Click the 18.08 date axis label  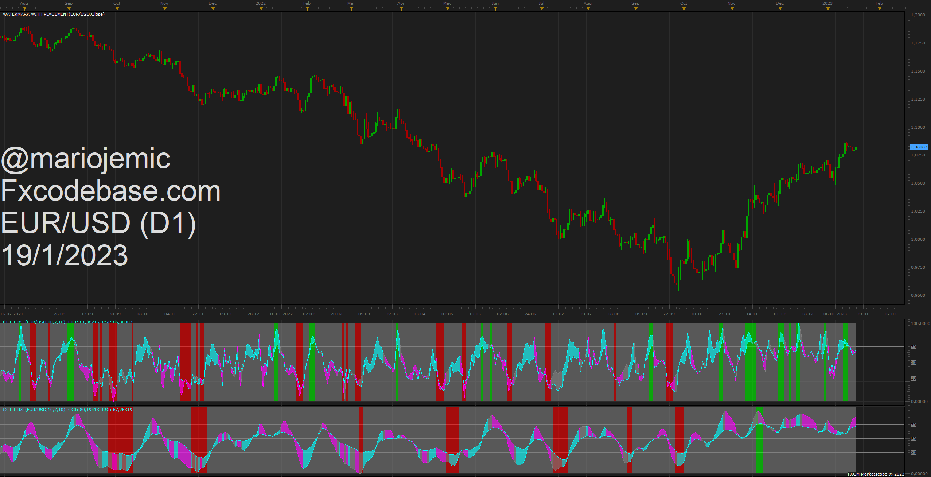coord(613,314)
